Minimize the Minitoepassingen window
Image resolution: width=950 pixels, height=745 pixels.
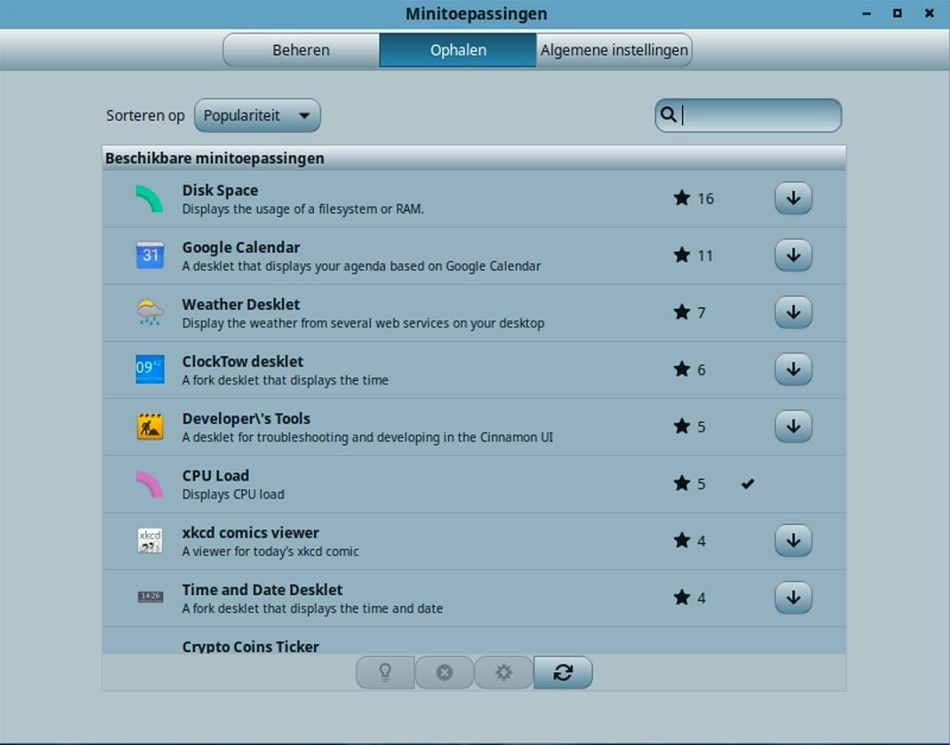coord(866,13)
